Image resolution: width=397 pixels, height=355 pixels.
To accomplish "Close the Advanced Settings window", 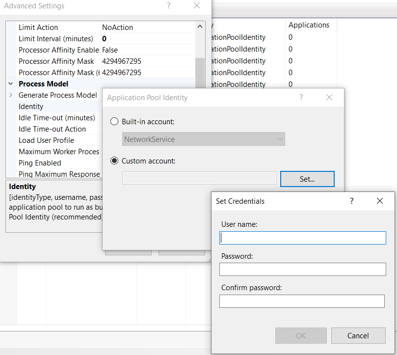I will tap(197, 6).
